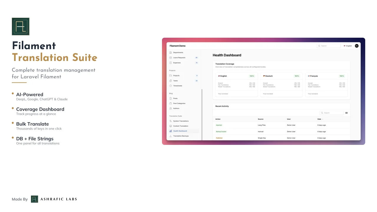This screenshot has height=212, width=377.
Task: Click the sidebar vertical scrollbar
Action: point(202,115)
